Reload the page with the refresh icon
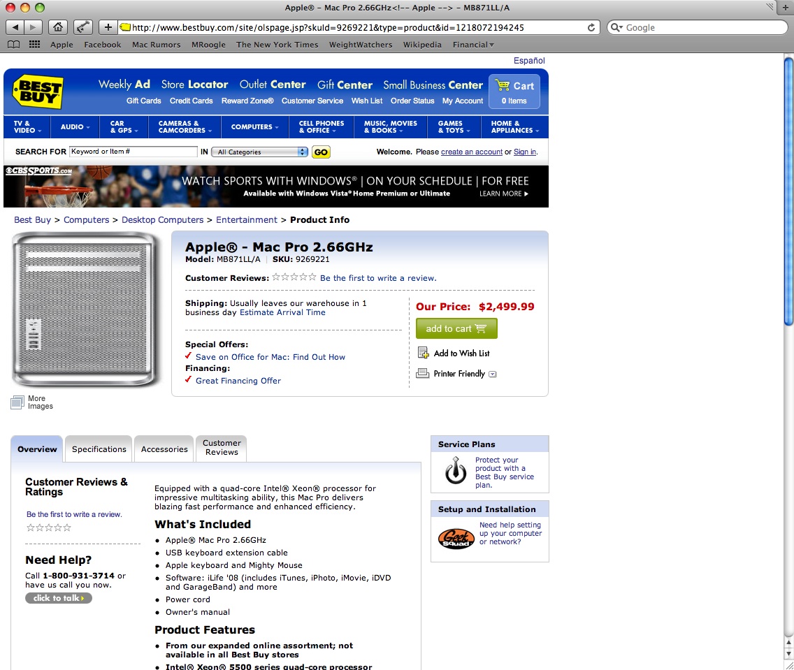The width and height of the screenshot is (794, 670). 591,27
